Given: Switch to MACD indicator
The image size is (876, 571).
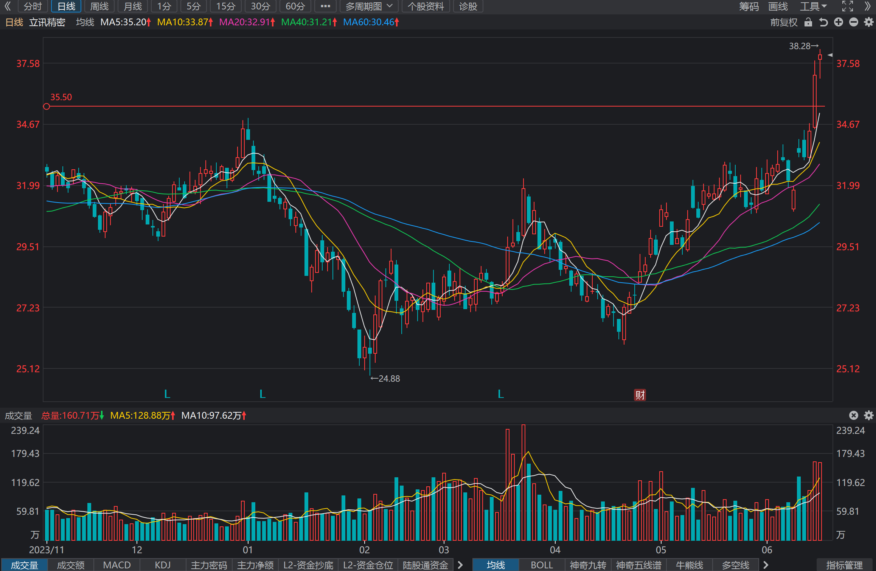Looking at the screenshot, I should 117,565.
